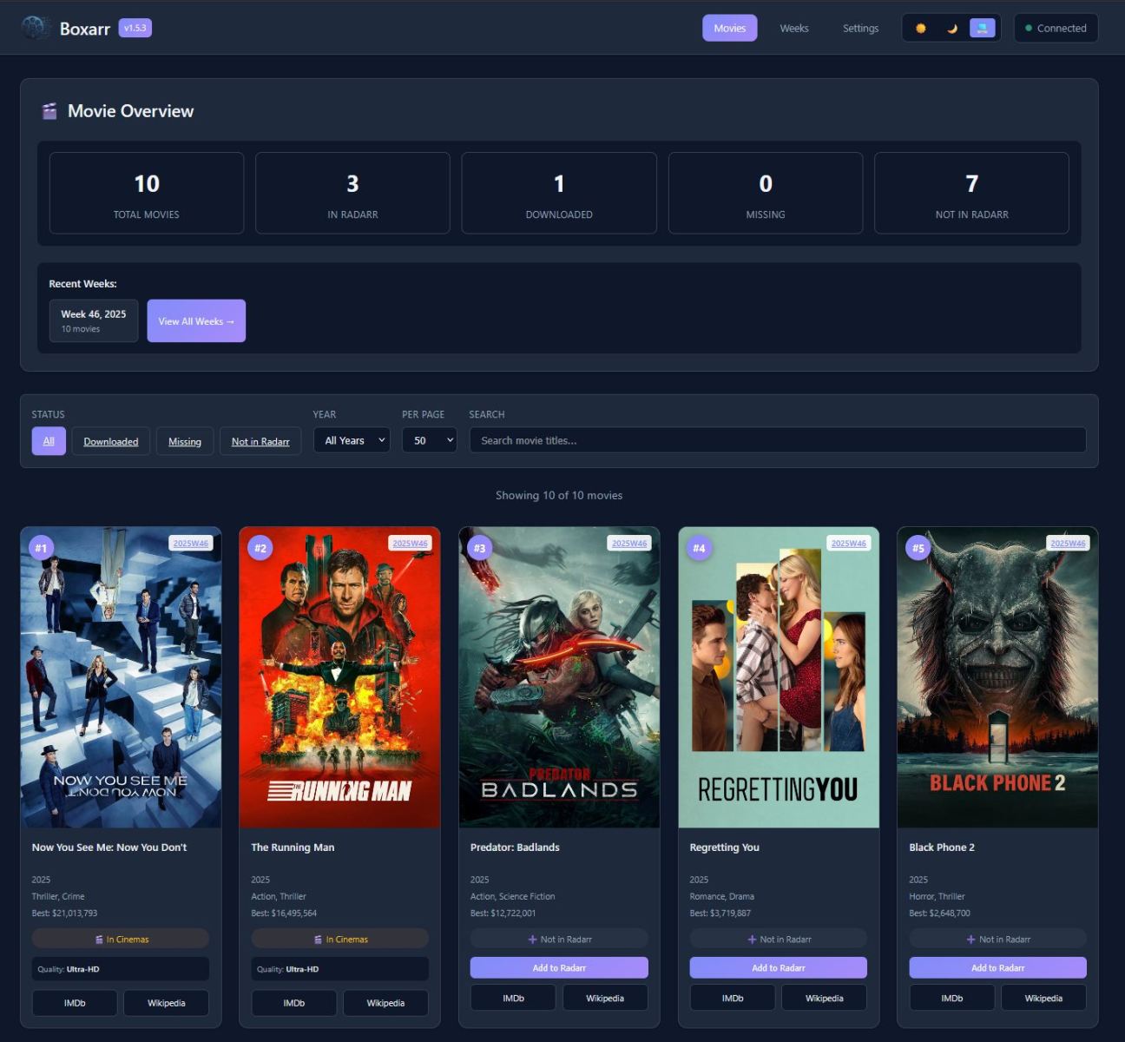Open the Weeks tab
This screenshot has width=1125, height=1042.
click(x=793, y=29)
